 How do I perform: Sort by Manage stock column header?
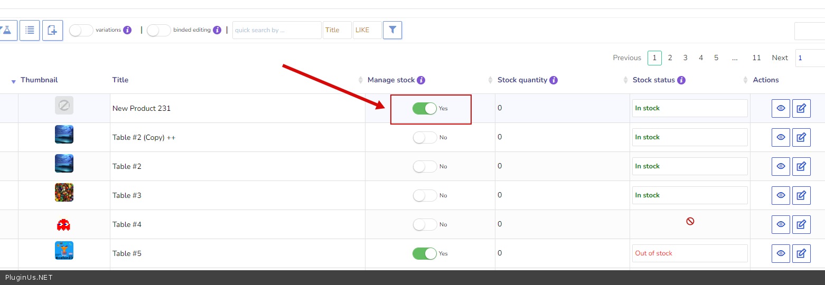pyautogui.click(x=391, y=80)
